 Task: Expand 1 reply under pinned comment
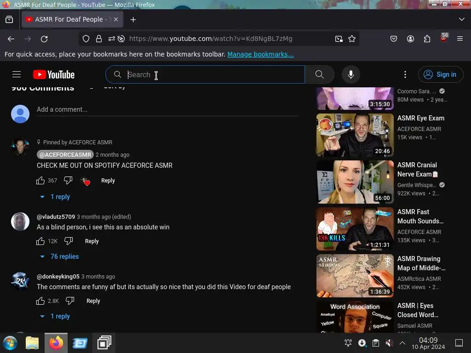tap(55, 197)
